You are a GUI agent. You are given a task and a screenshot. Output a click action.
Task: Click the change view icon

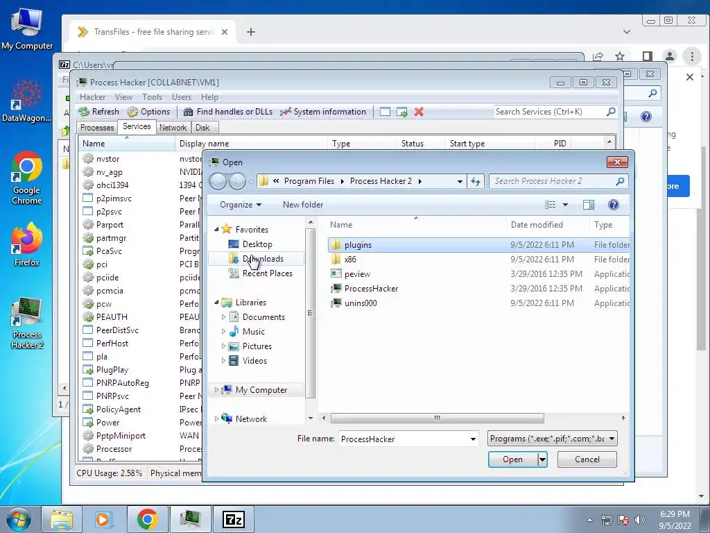pyautogui.click(x=550, y=205)
